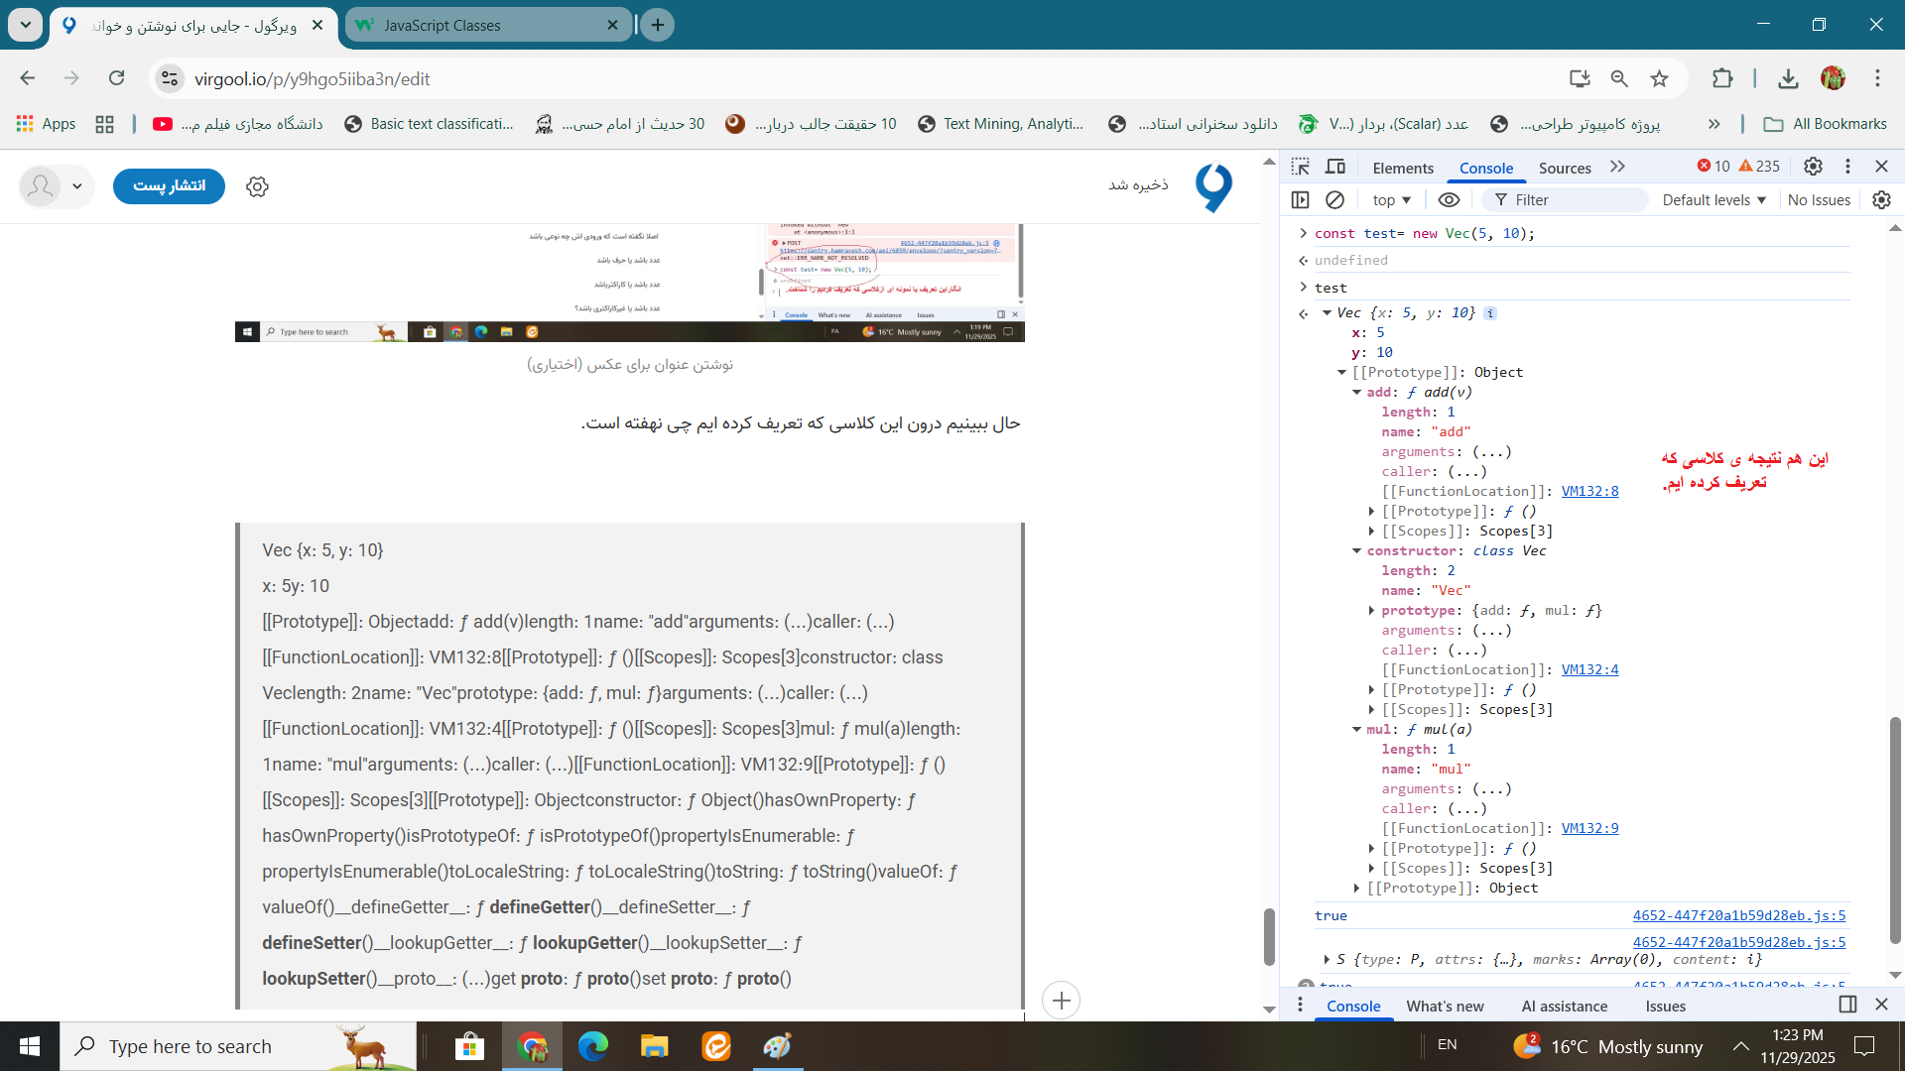Image resolution: width=1905 pixels, height=1071 pixels.
Task: Click the blue Virgool logo
Action: pyautogui.click(x=1213, y=186)
